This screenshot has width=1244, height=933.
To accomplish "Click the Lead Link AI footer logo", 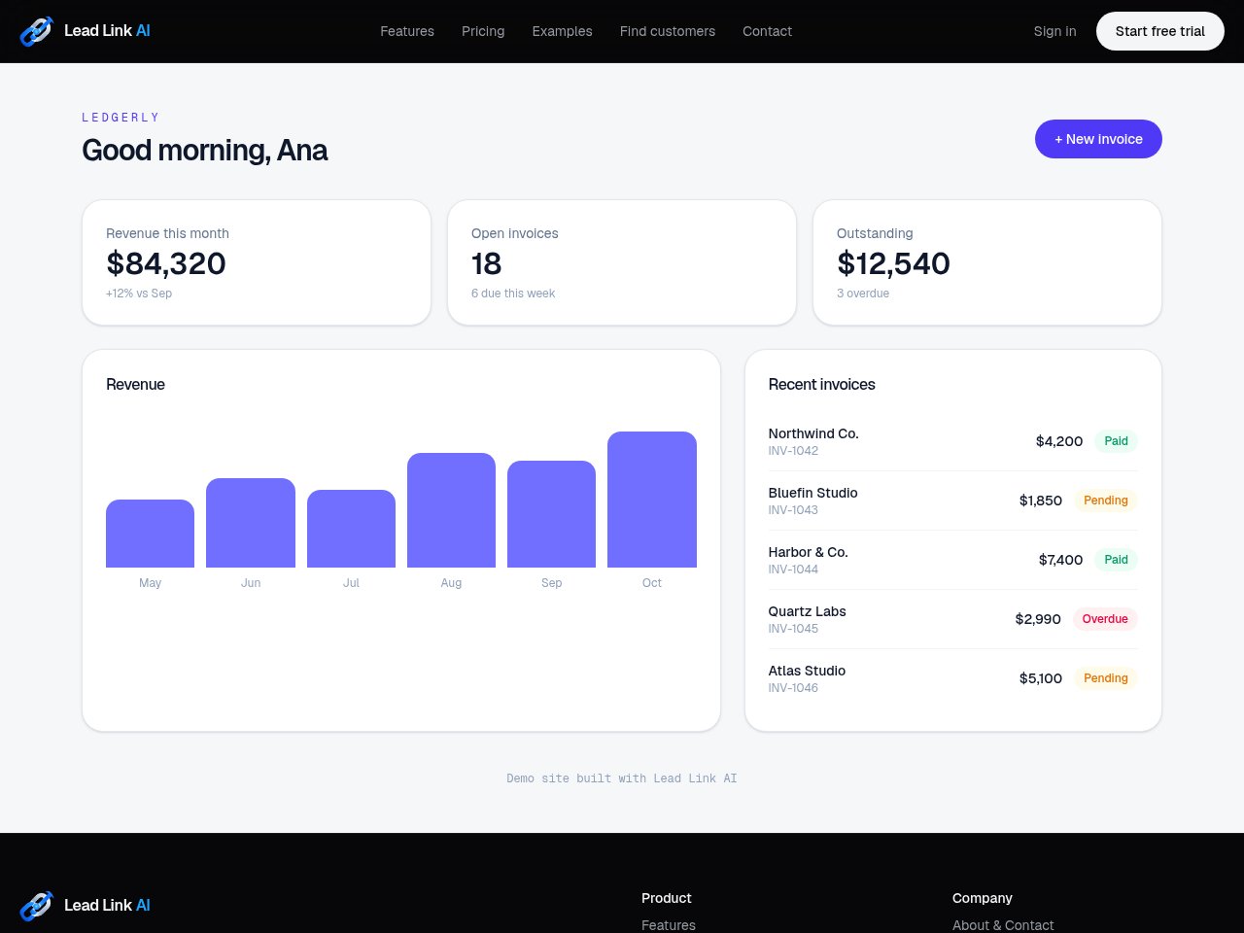I will [86, 906].
